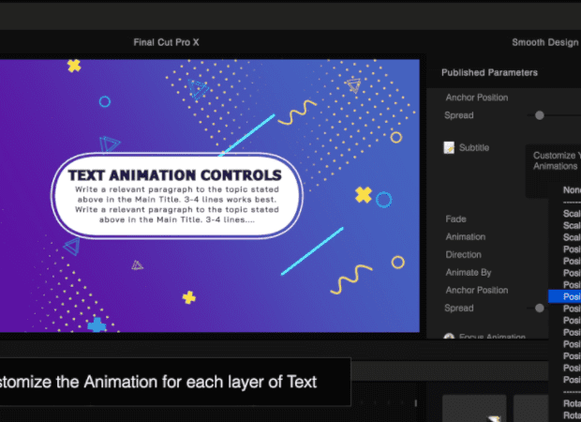581x422 pixels.
Task: Click the Animate By parameter label
Action: point(469,273)
